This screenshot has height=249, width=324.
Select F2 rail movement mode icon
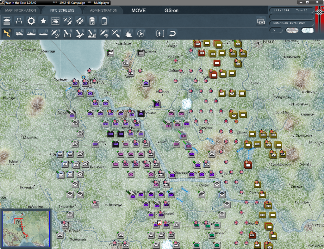(19, 33)
